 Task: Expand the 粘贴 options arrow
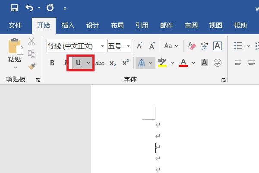tap(16, 67)
